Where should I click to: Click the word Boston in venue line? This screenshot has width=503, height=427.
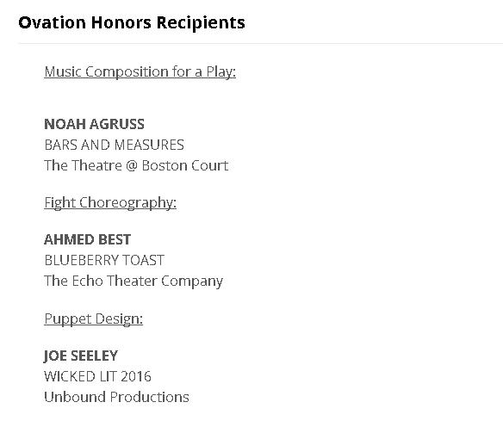click(162, 166)
